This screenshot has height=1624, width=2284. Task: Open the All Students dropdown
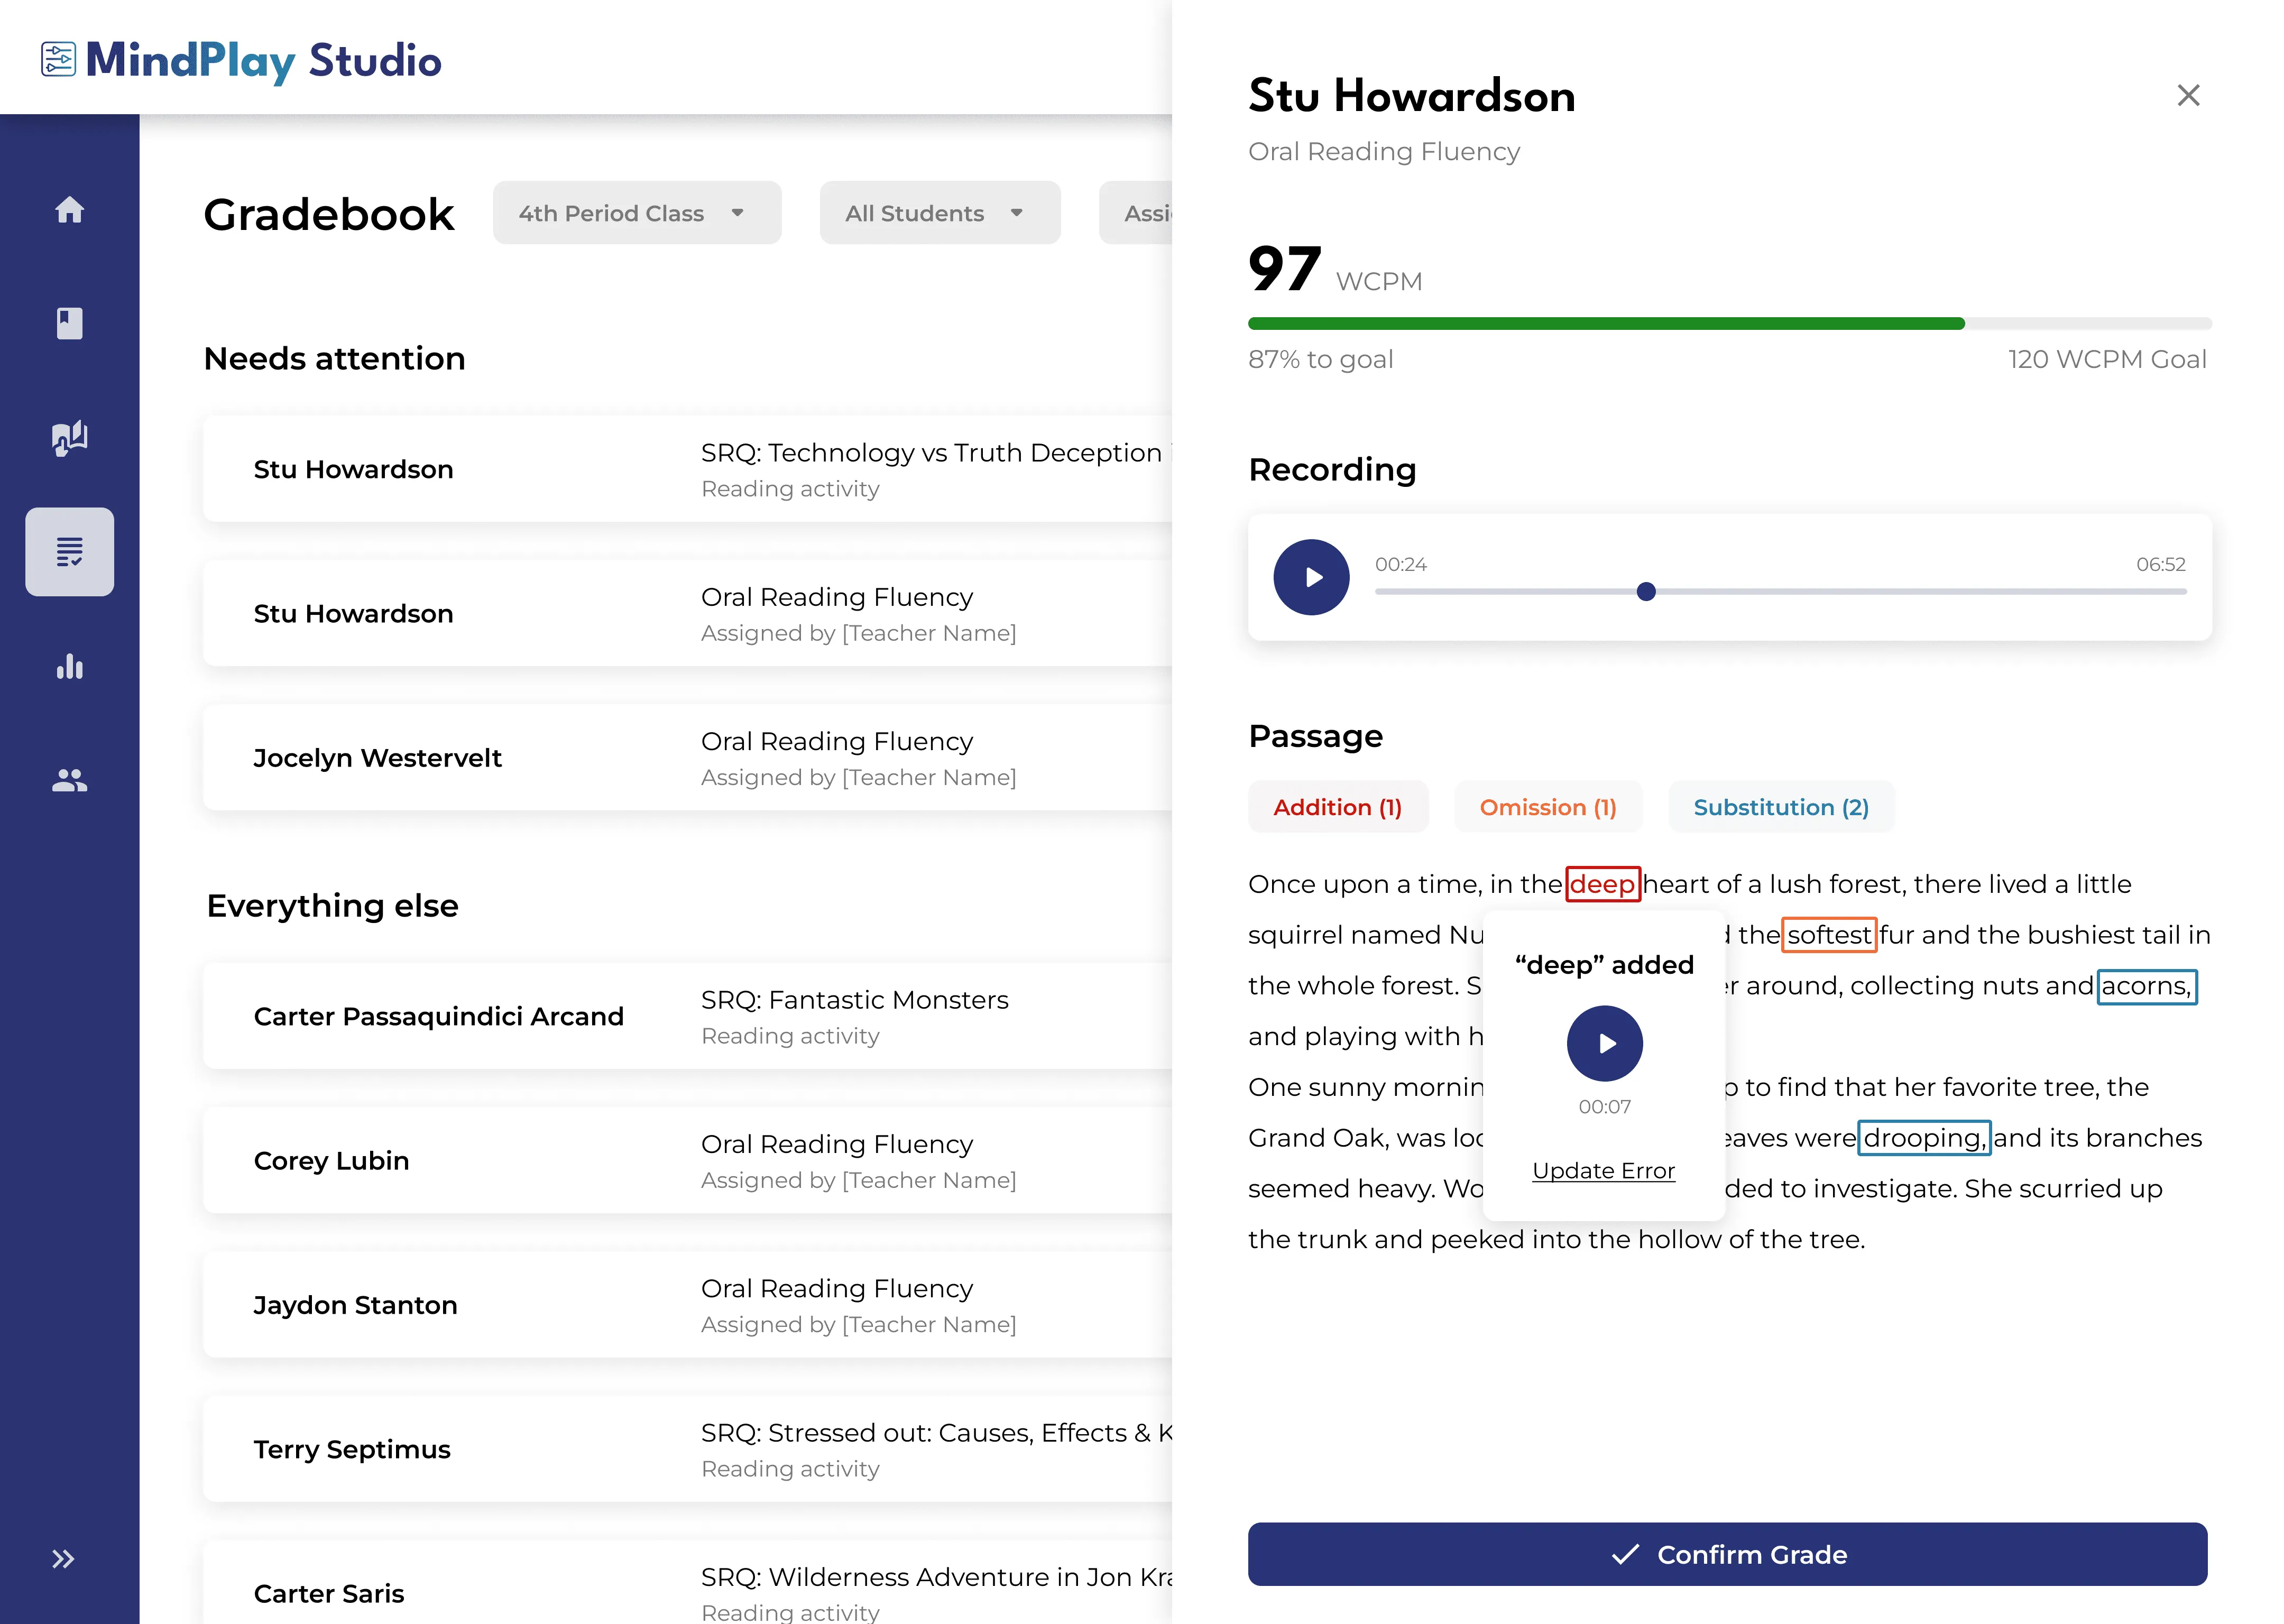coord(939,213)
